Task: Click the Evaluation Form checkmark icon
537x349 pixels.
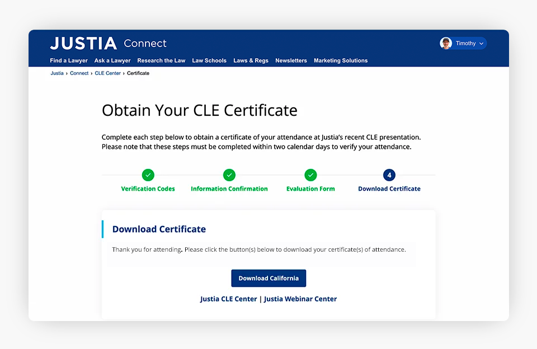Action: [310, 175]
